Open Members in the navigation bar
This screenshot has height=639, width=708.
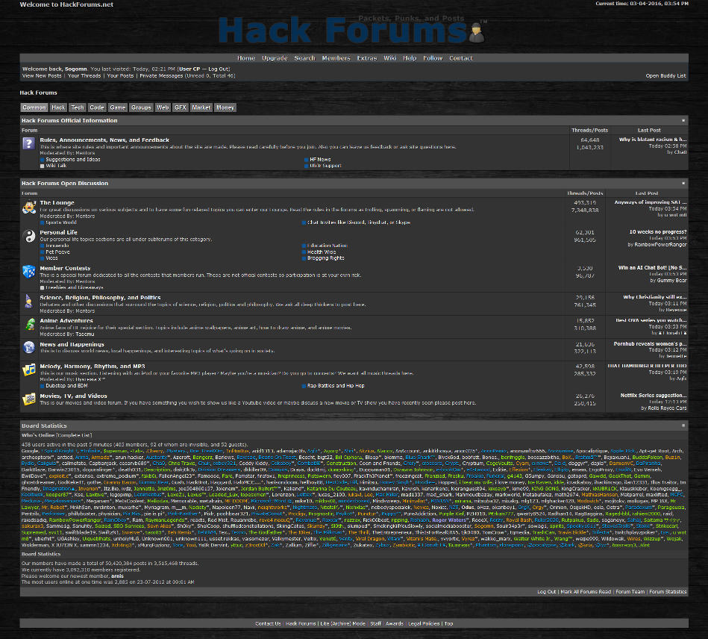tap(336, 58)
